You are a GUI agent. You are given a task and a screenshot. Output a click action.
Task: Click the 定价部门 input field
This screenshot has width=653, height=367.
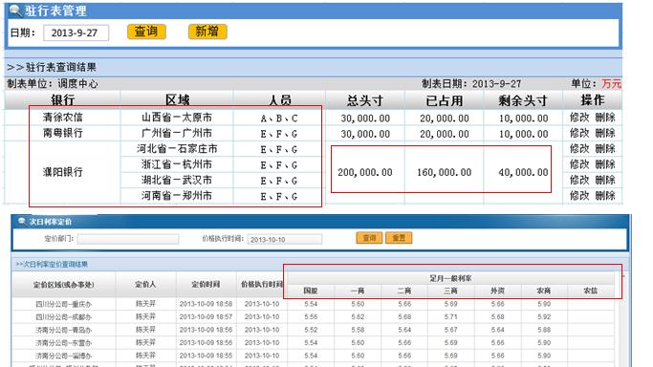click(x=128, y=239)
